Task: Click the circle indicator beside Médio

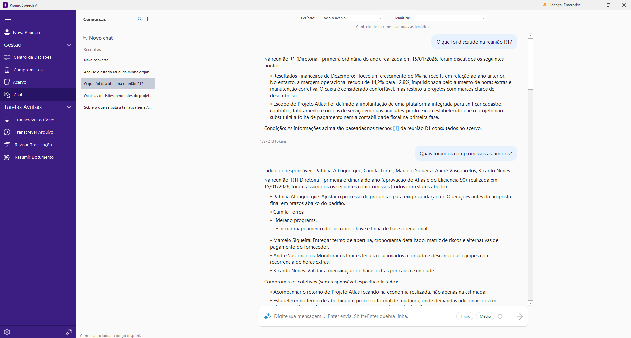Action: 500,316
